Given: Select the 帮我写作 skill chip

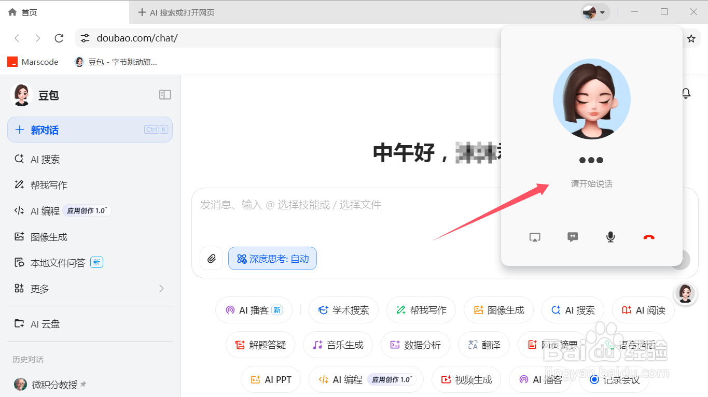Looking at the screenshot, I should point(421,310).
